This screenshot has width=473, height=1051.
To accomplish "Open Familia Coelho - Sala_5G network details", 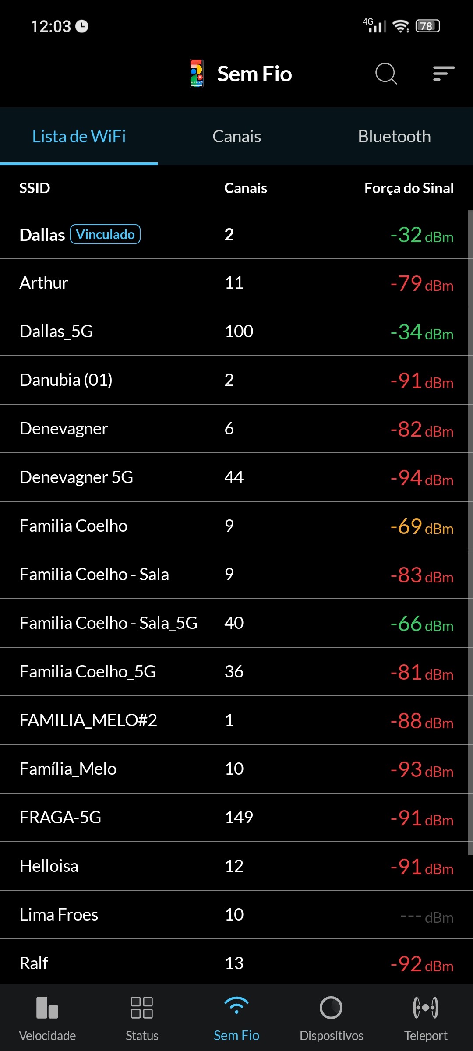I will pyautogui.click(x=236, y=623).
